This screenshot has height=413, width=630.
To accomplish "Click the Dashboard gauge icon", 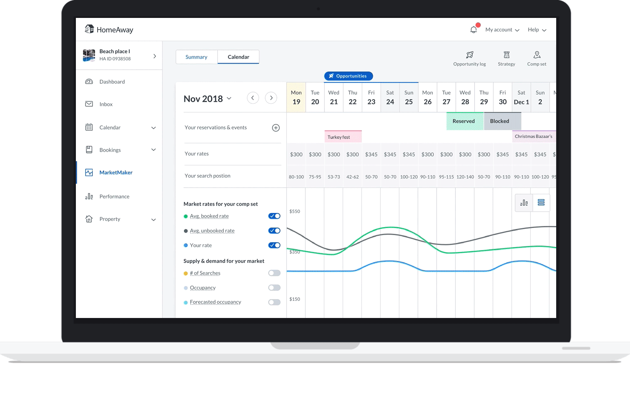I will pyautogui.click(x=89, y=82).
